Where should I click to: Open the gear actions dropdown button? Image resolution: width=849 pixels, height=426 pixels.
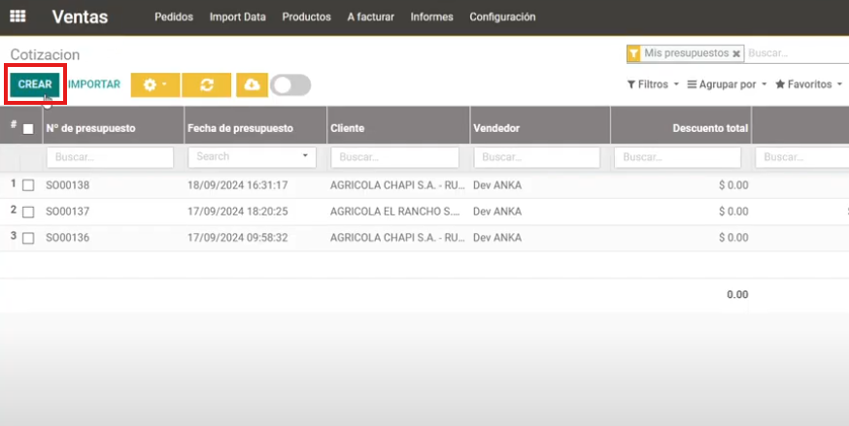pos(154,84)
